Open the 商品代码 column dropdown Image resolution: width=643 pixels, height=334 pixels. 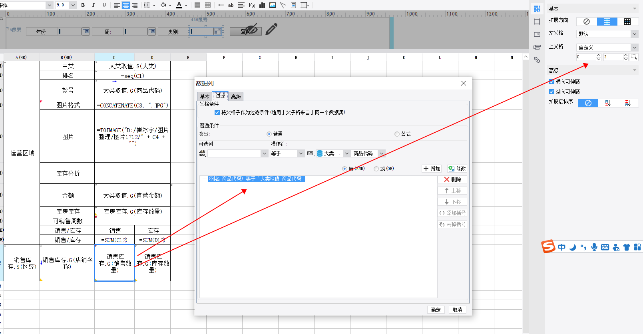(x=382, y=153)
